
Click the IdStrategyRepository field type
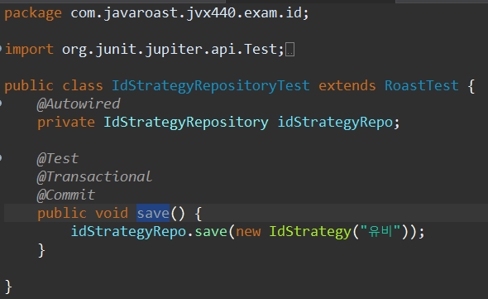[186, 123]
